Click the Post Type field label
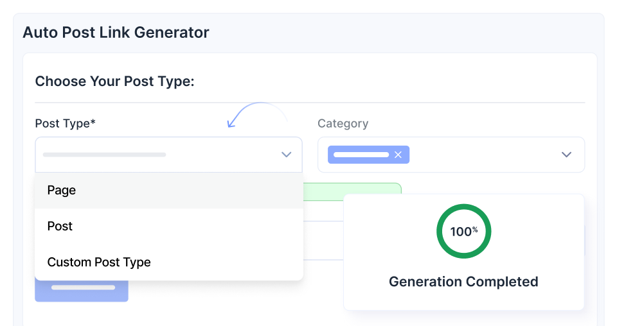The image size is (617, 326). (65, 123)
